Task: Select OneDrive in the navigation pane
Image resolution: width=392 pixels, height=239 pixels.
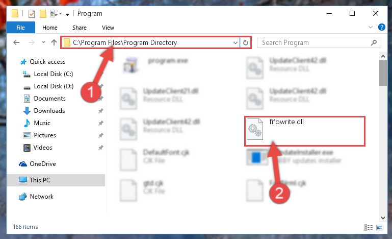Action: 42,164
